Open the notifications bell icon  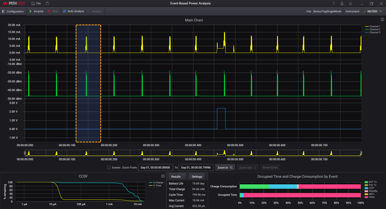pos(341,3)
